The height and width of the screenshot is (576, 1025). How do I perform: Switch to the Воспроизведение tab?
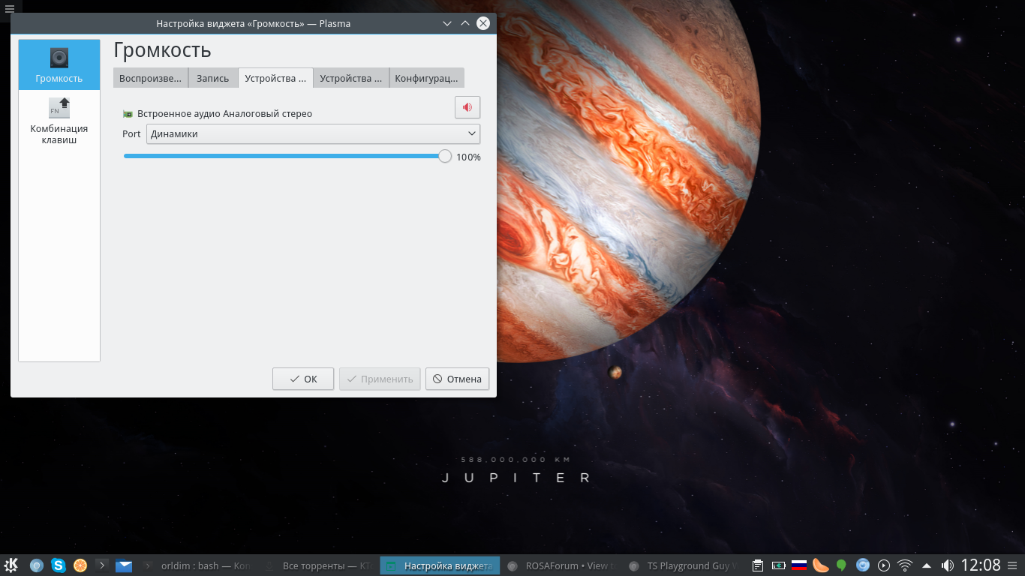(x=150, y=78)
